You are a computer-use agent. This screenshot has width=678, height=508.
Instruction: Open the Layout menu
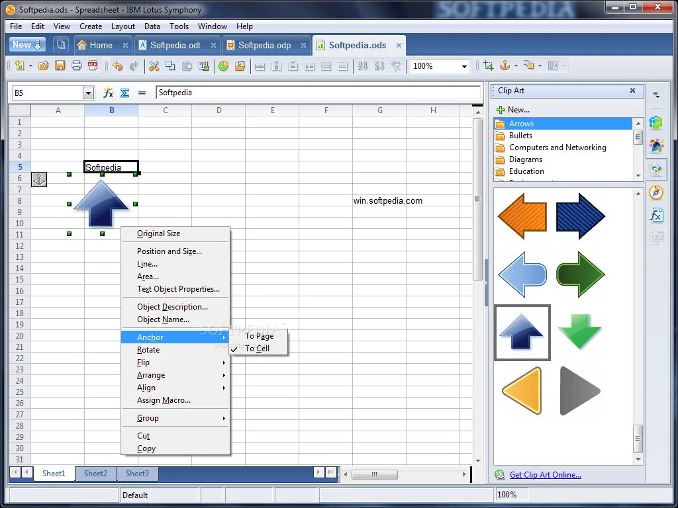[122, 26]
